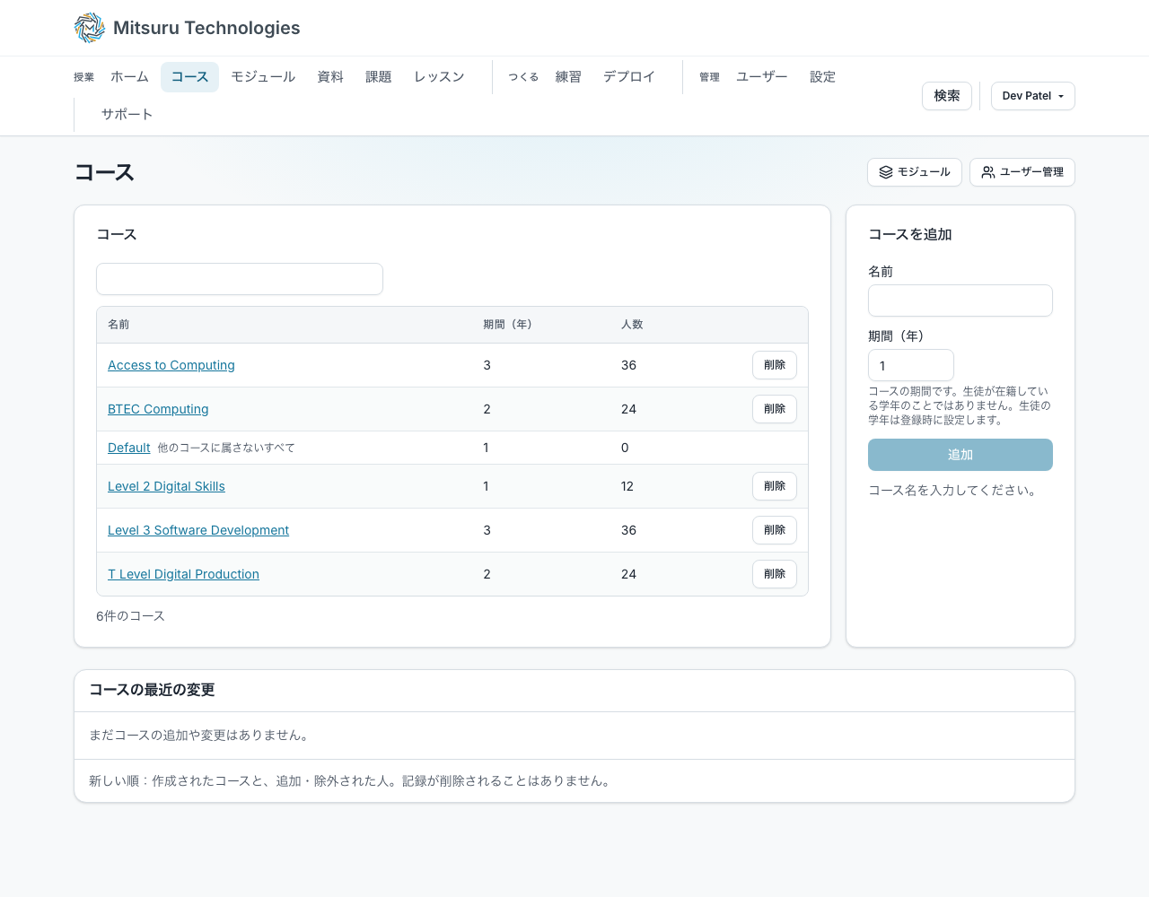
Task: Click the layers icon in the モジュール button
Action: (886, 172)
